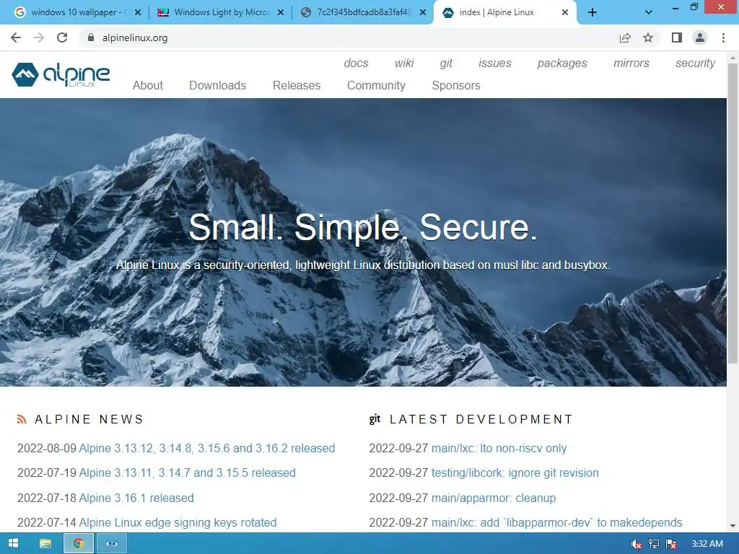Bookmark this page with the star icon
The image size is (739, 554).
tap(648, 38)
